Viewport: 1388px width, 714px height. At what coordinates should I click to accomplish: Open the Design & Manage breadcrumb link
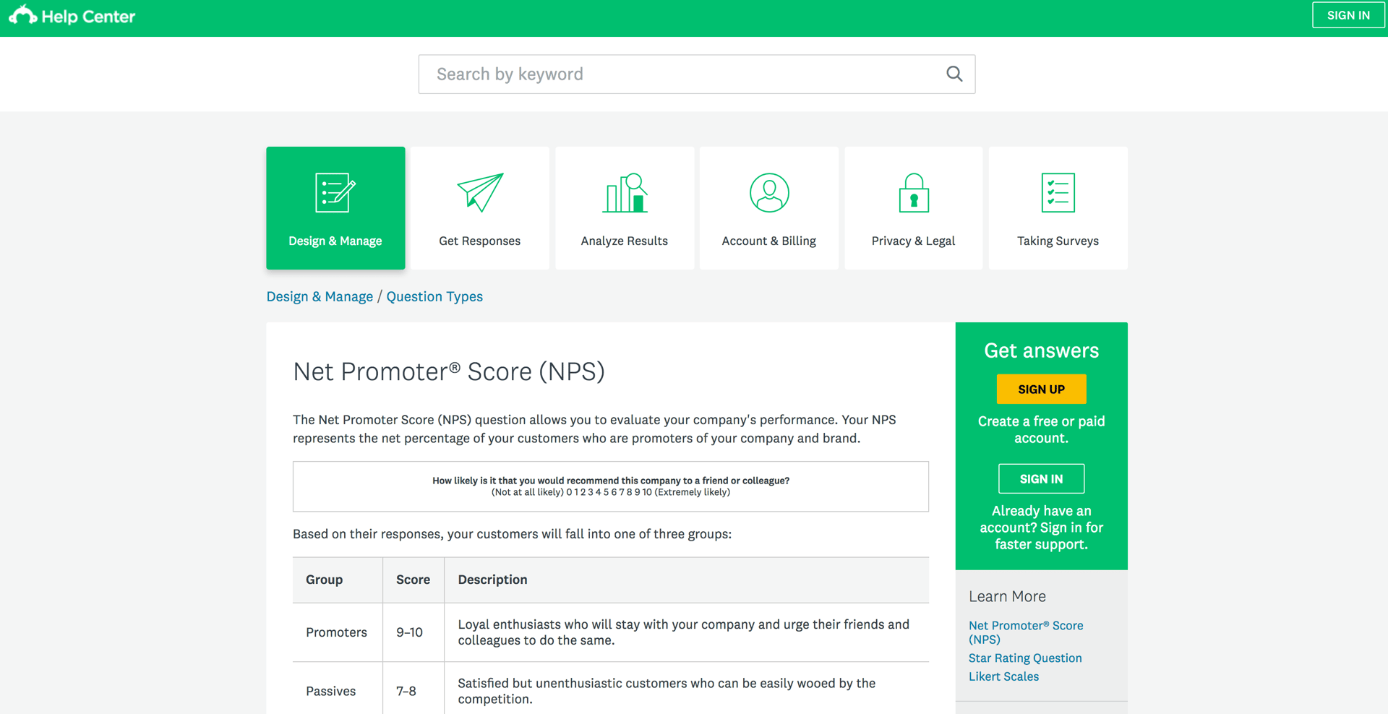click(319, 296)
